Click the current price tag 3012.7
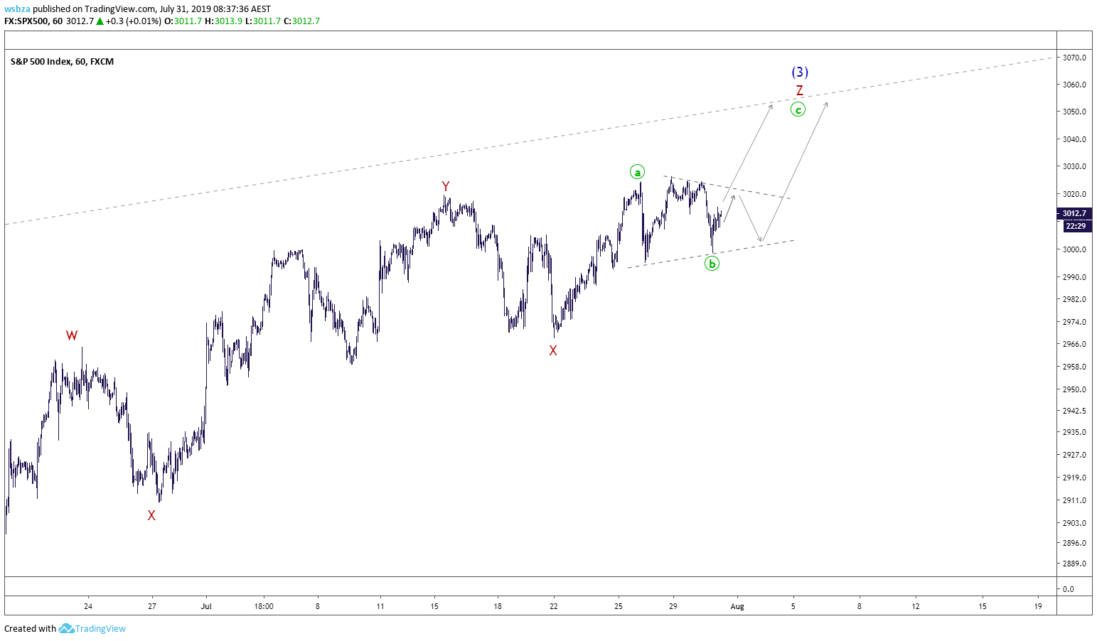Viewport: 1097px width, 641px height. point(1074,213)
